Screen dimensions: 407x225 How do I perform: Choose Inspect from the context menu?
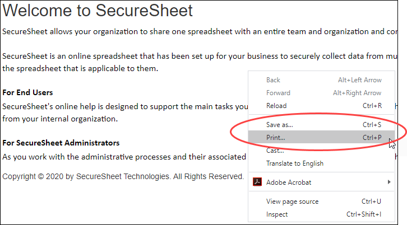click(277, 214)
